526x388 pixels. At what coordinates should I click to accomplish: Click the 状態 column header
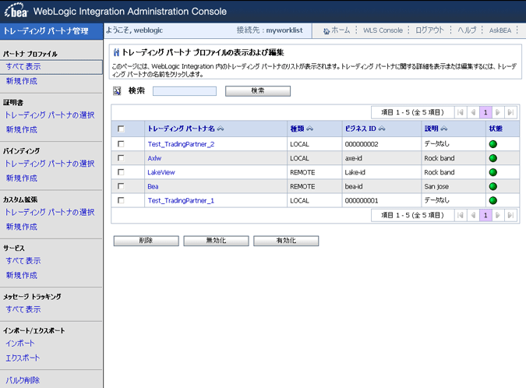(x=496, y=129)
